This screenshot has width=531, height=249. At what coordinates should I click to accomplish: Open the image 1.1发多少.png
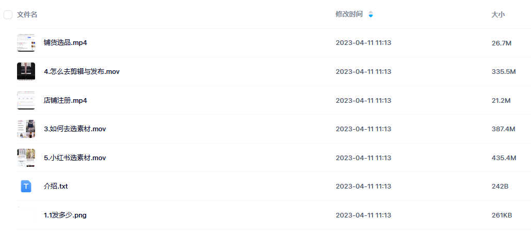(x=65, y=215)
